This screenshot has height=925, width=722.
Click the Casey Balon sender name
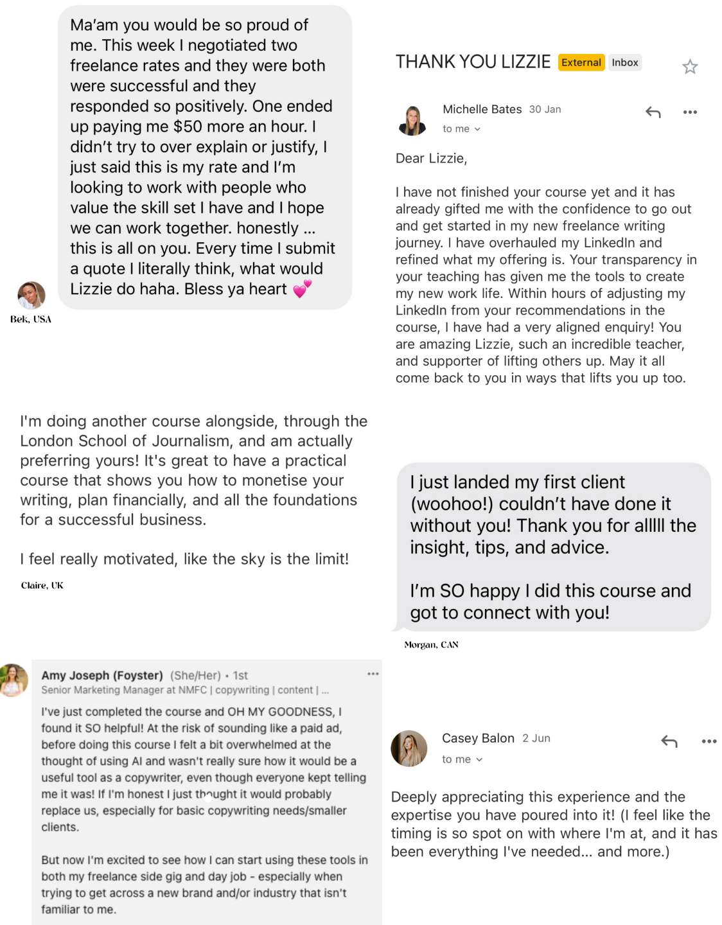click(478, 738)
